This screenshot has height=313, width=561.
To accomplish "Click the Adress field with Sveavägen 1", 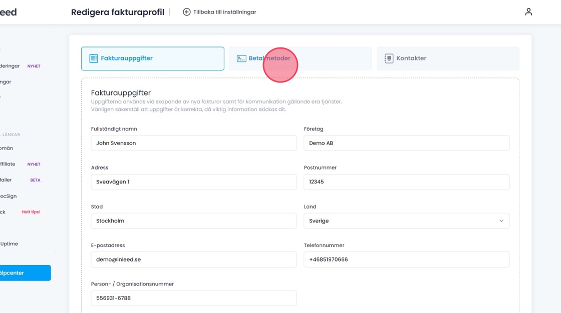I will [193, 182].
